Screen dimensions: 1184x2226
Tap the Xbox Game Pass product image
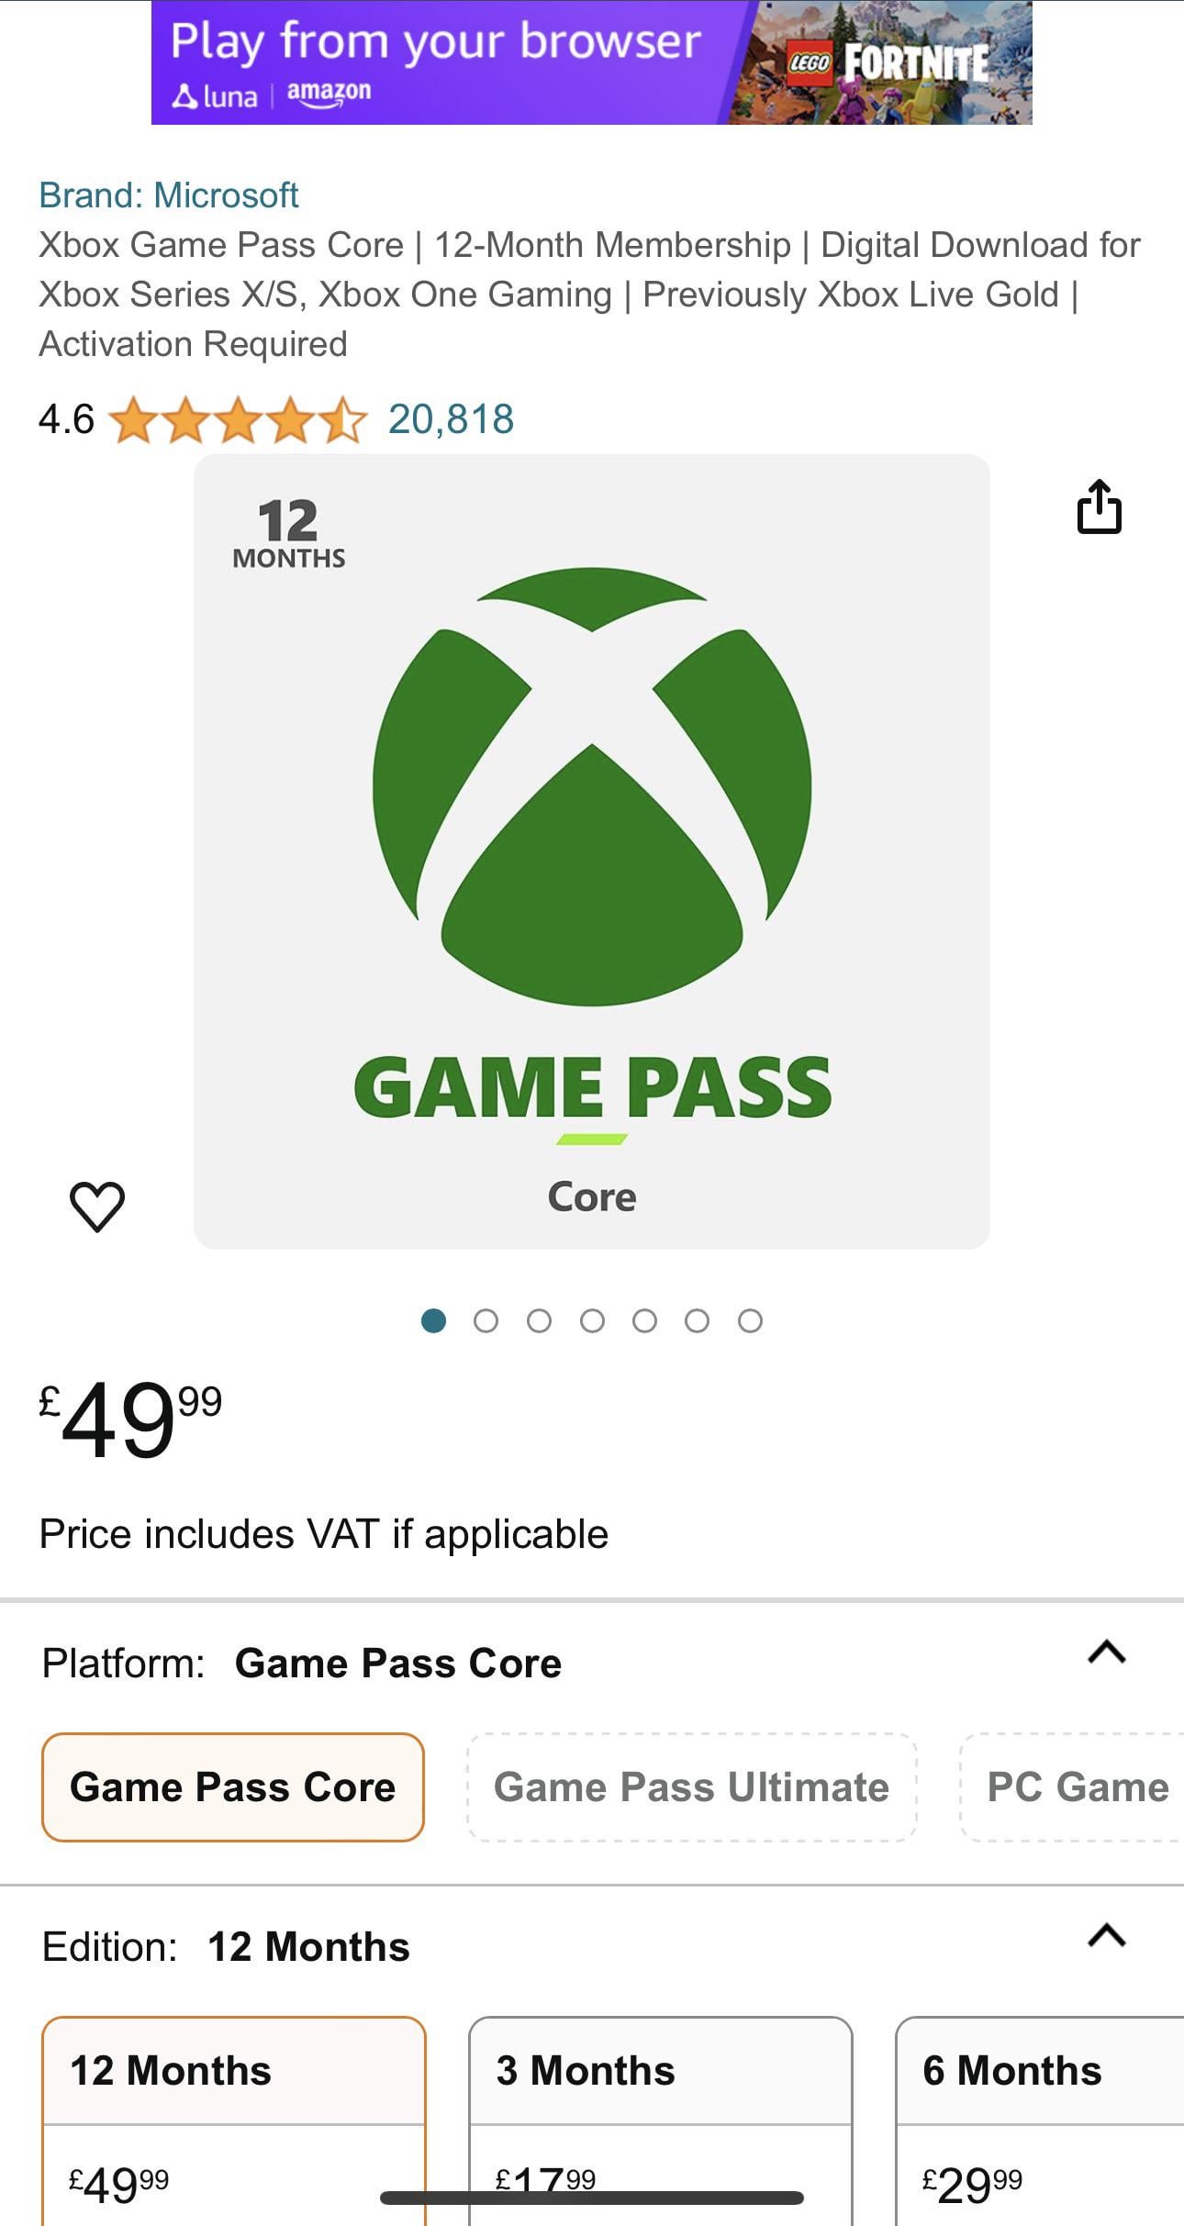591,851
